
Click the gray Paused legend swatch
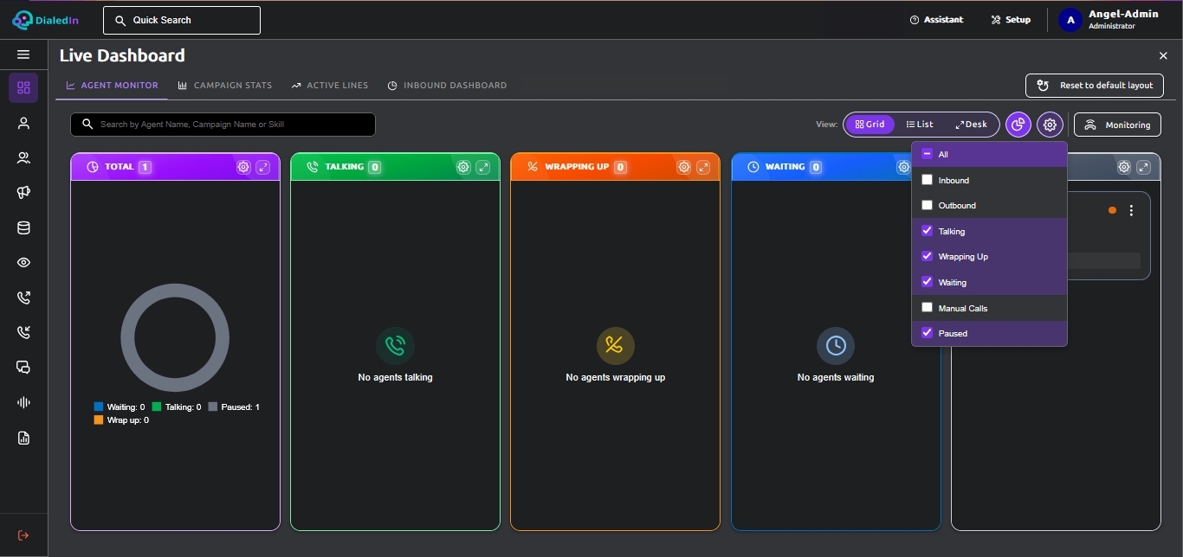click(213, 407)
